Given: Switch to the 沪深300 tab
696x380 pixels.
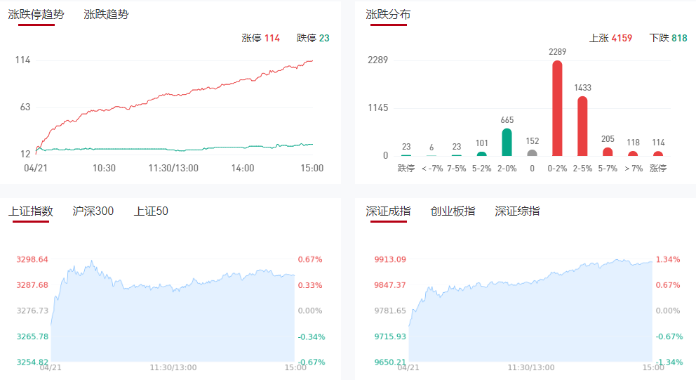Looking at the screenshot, I should tap(93, 211).
